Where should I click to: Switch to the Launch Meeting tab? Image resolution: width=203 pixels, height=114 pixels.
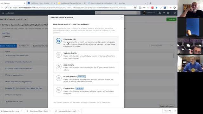[x=102, y=3]
